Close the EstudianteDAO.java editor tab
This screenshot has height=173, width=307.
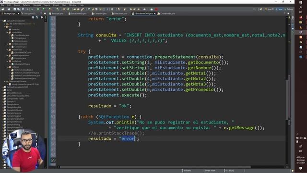154,13
